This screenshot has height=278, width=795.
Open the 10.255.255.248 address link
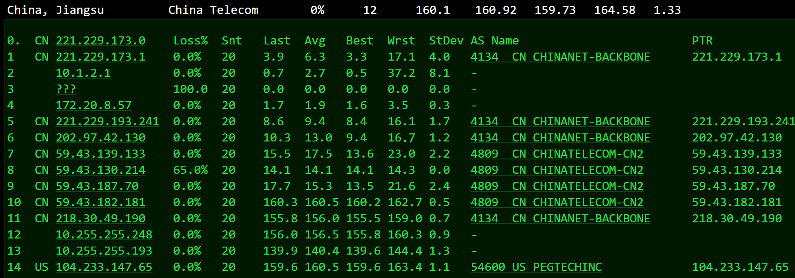click(104, 235)
